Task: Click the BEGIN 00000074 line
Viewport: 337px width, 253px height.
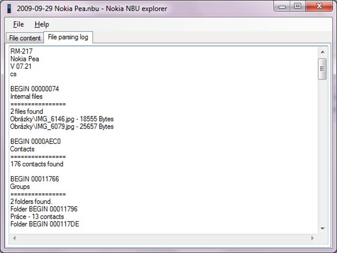Action: 35,89
